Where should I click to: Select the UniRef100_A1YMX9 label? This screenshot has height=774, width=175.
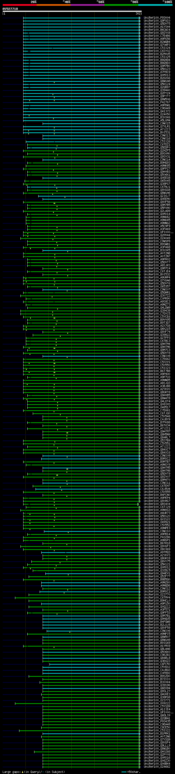pos(157,646)
